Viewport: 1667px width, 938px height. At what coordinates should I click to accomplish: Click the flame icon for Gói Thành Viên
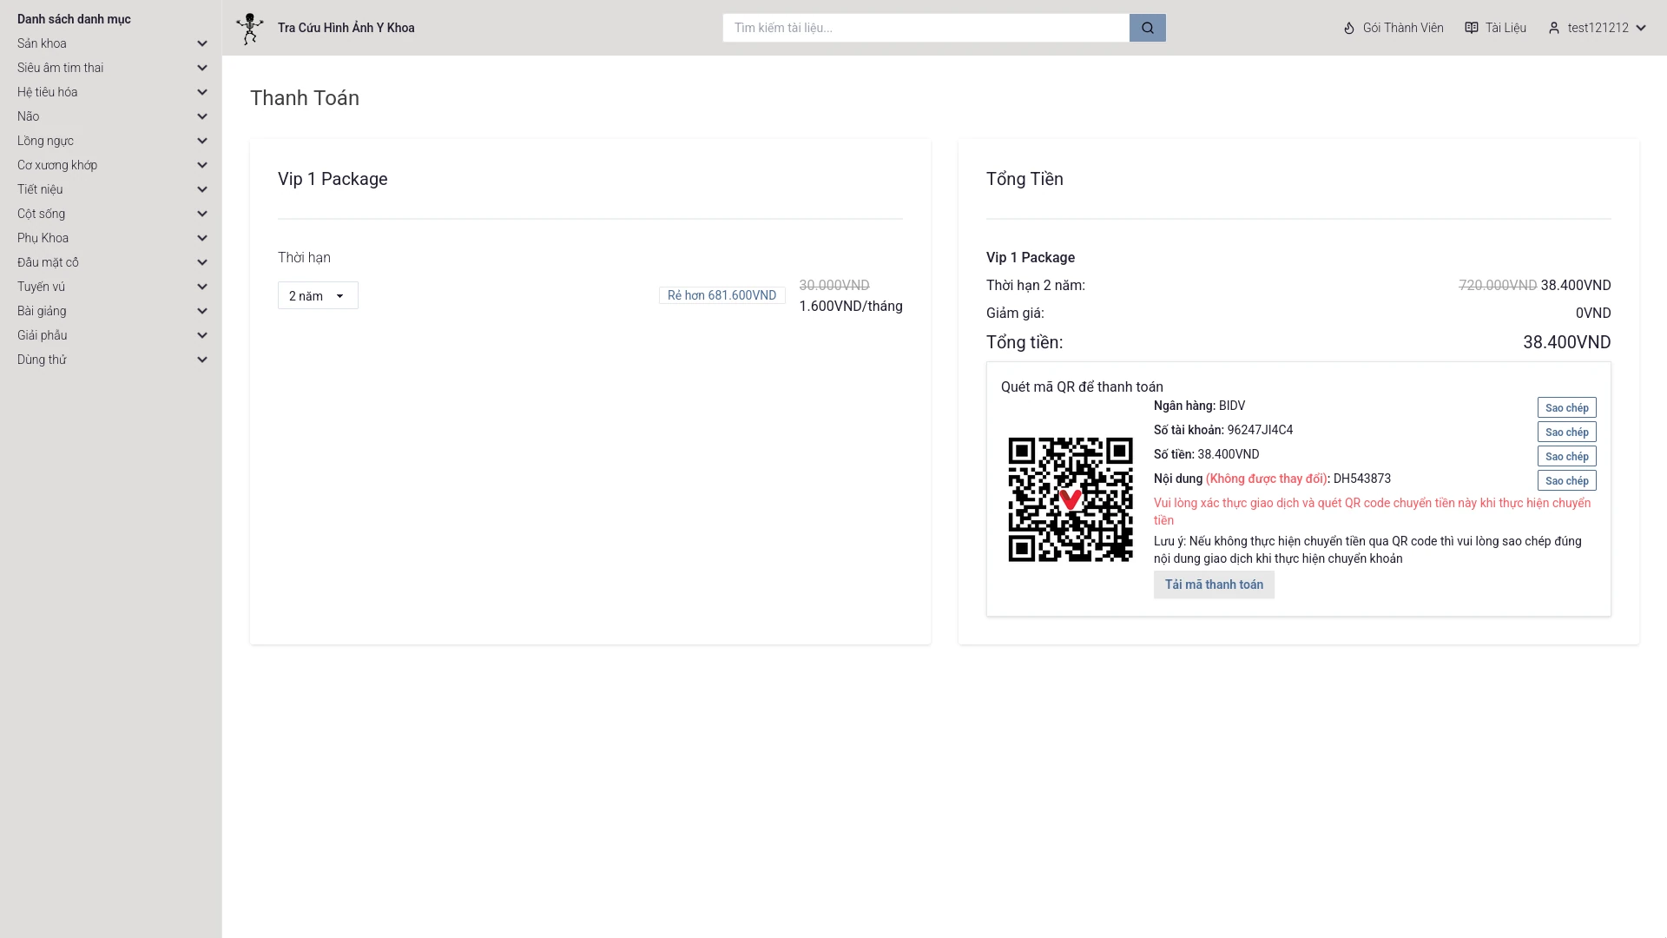1349,28
